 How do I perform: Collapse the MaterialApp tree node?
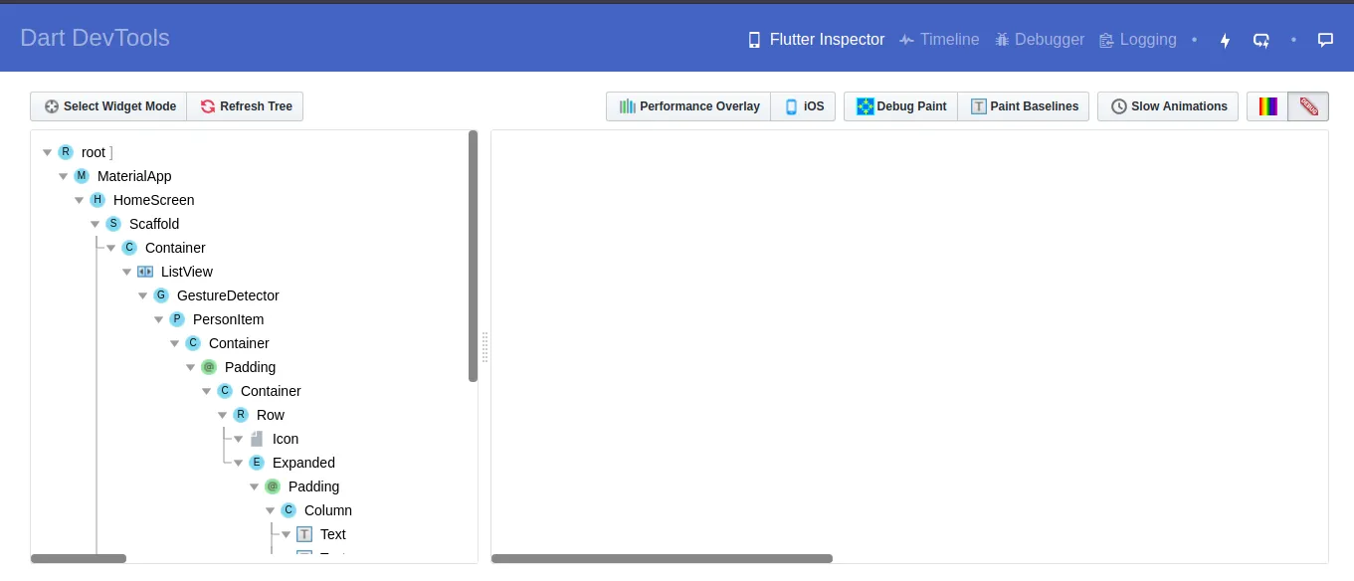[x=63, y=175]
